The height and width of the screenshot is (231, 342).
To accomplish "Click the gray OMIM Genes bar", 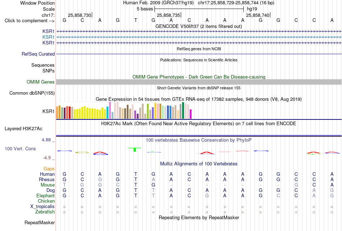I will coord(199,82).
